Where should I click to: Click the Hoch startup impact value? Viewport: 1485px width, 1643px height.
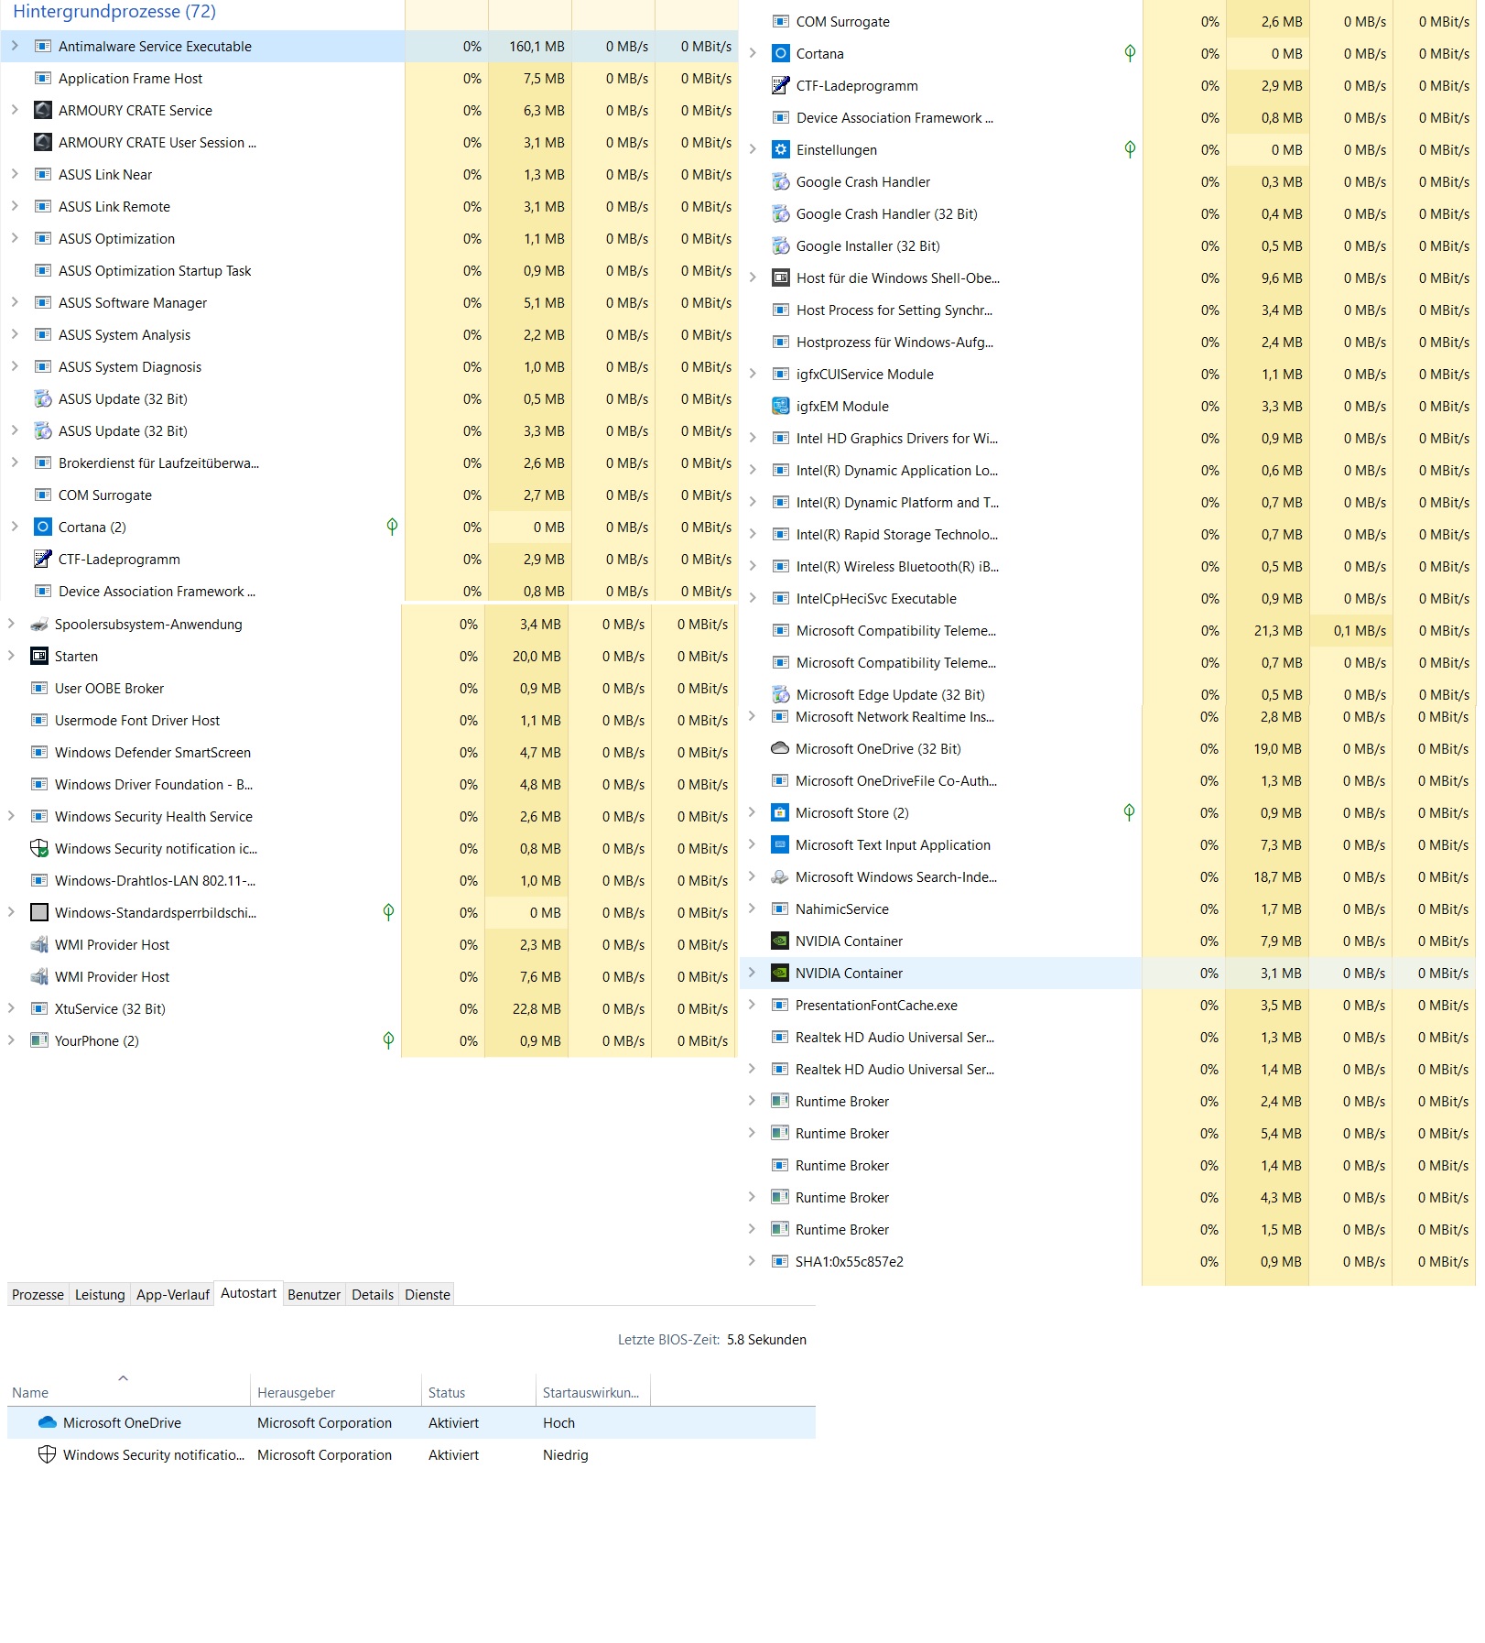point(558,1423)
